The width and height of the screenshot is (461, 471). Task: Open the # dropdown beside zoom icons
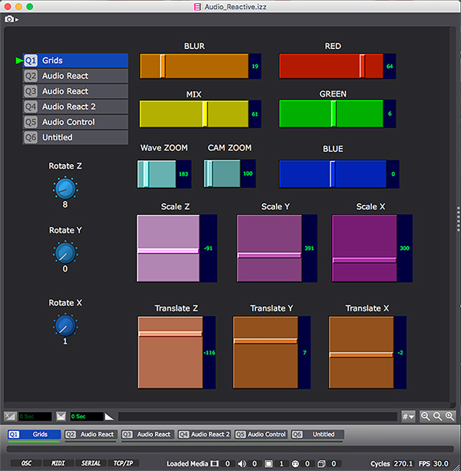tap(408, 416)
